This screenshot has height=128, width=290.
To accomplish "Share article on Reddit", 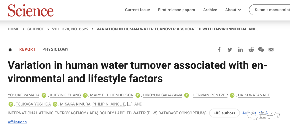I will tap(251, 49).
